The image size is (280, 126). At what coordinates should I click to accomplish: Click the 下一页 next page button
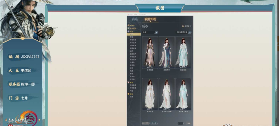154,123
